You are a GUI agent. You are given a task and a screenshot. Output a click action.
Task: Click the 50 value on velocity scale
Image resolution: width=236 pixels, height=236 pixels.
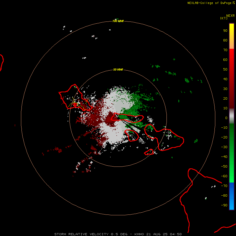pos(225,69)
